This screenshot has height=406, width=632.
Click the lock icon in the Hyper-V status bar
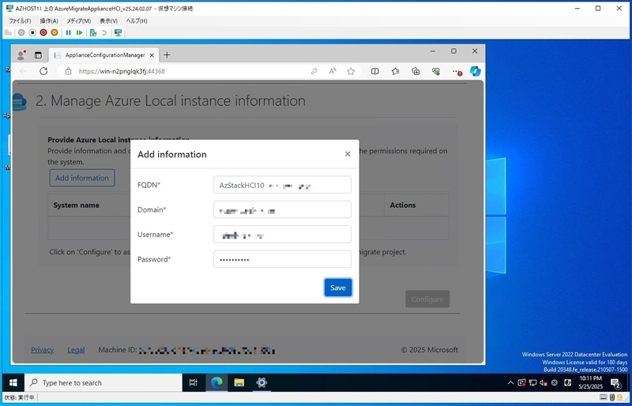click(x=619, y=397)
